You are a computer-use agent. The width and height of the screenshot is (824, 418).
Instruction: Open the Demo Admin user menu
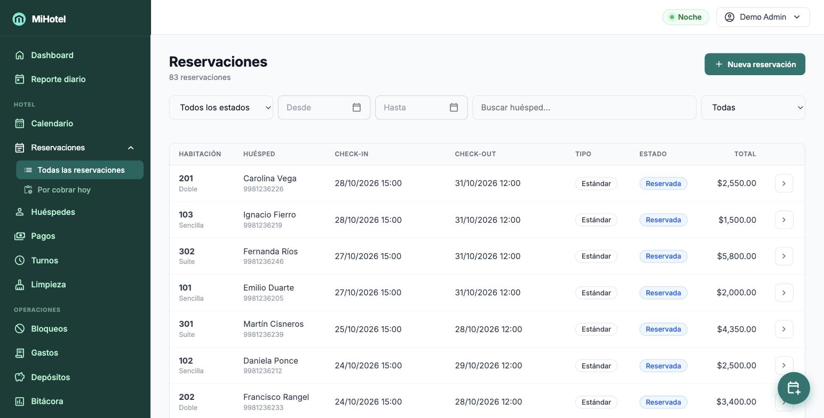pos(763,17)
